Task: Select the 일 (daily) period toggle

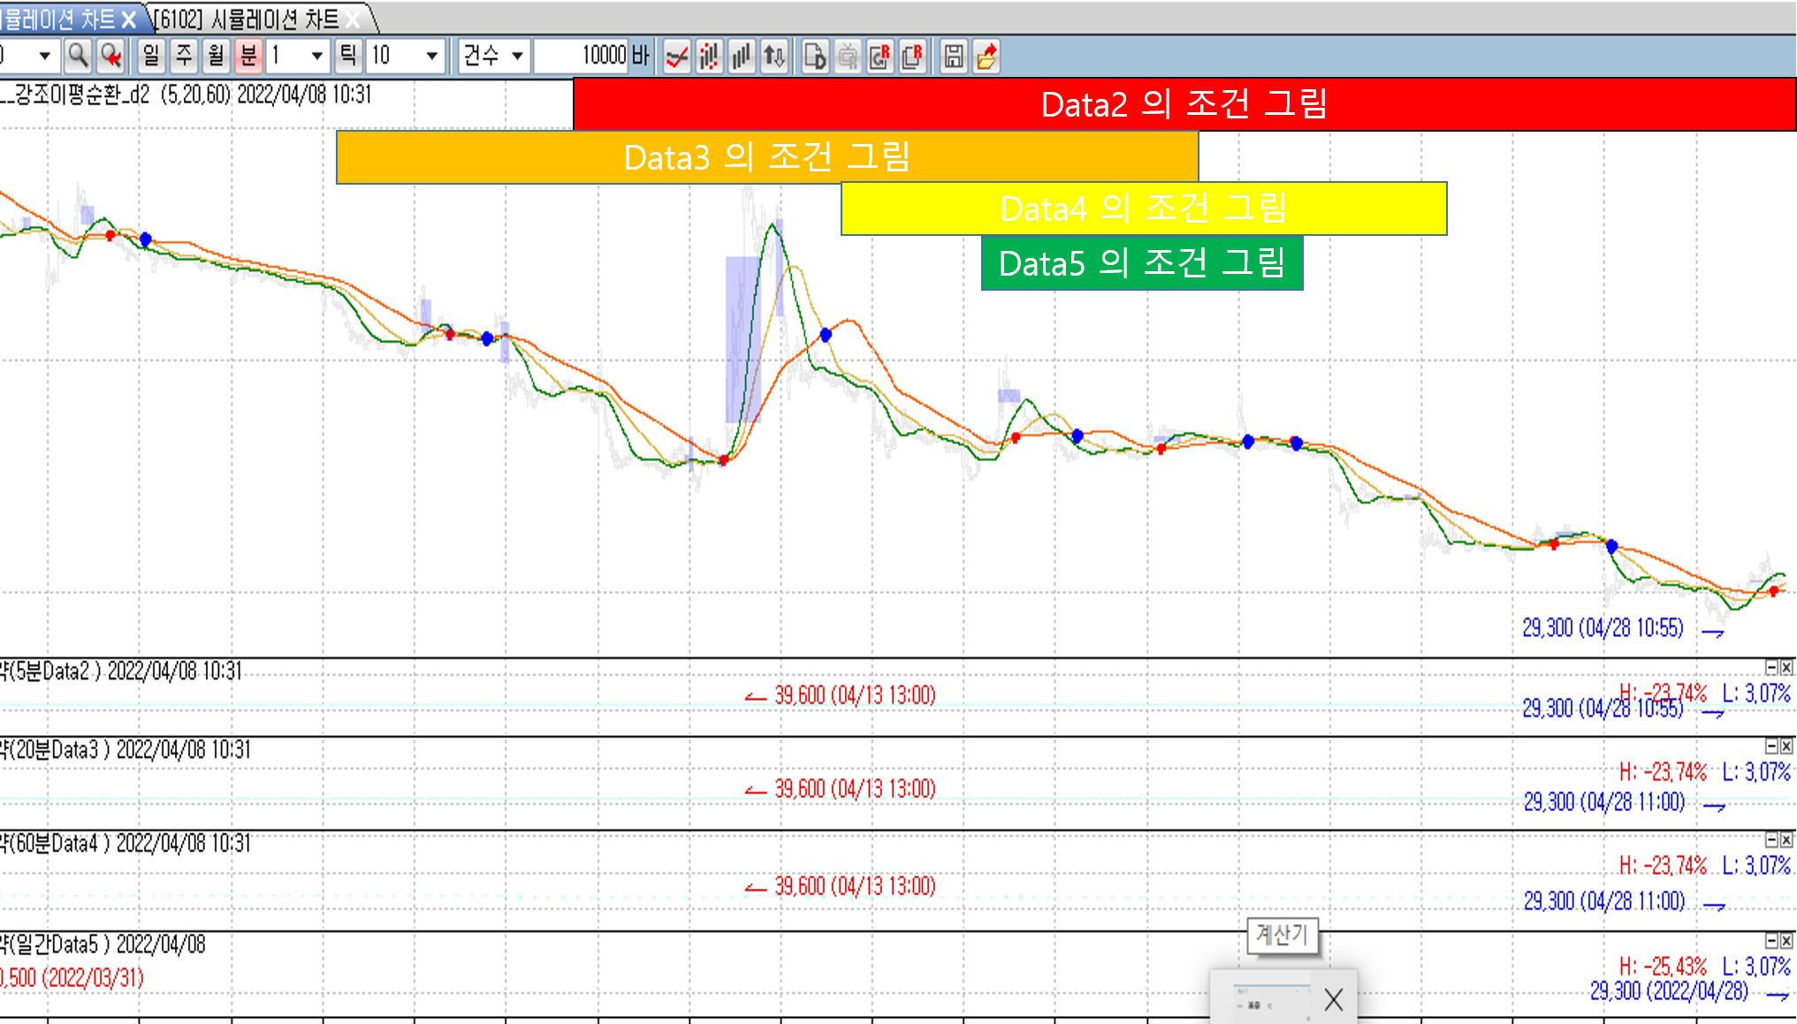Action: (x=151, y=57)
